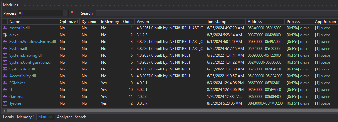Open the o.exe module name link
Image resolution: width=338 pixels, height=122 pixels.
tap(14, 35)
